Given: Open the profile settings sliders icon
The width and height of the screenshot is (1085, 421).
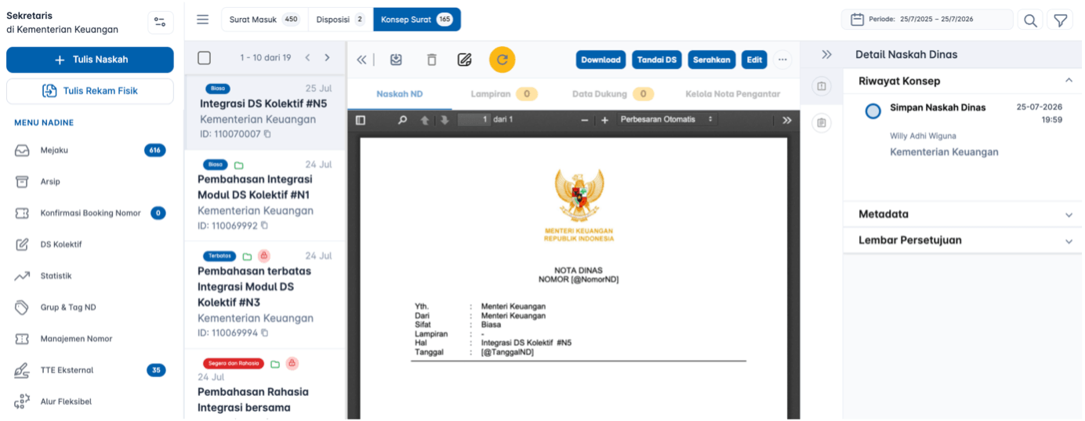Looking at the screenshot, I should point(160,22).
